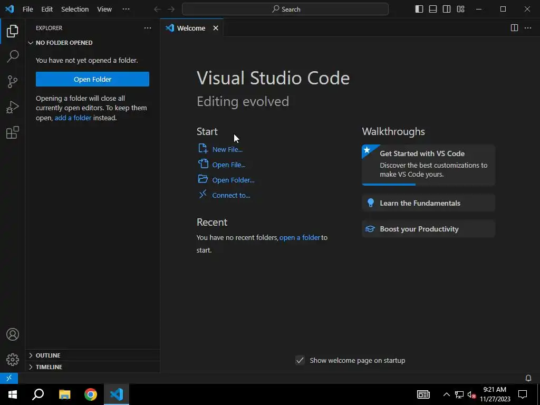The width and height of the screenshot is (540, 405).
Task: Collapse the No Folder Opened section
Action: [93, 43]
